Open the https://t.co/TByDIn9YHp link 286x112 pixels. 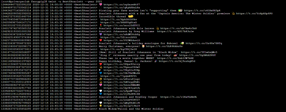pyautogui.click(x=122, y=70)
